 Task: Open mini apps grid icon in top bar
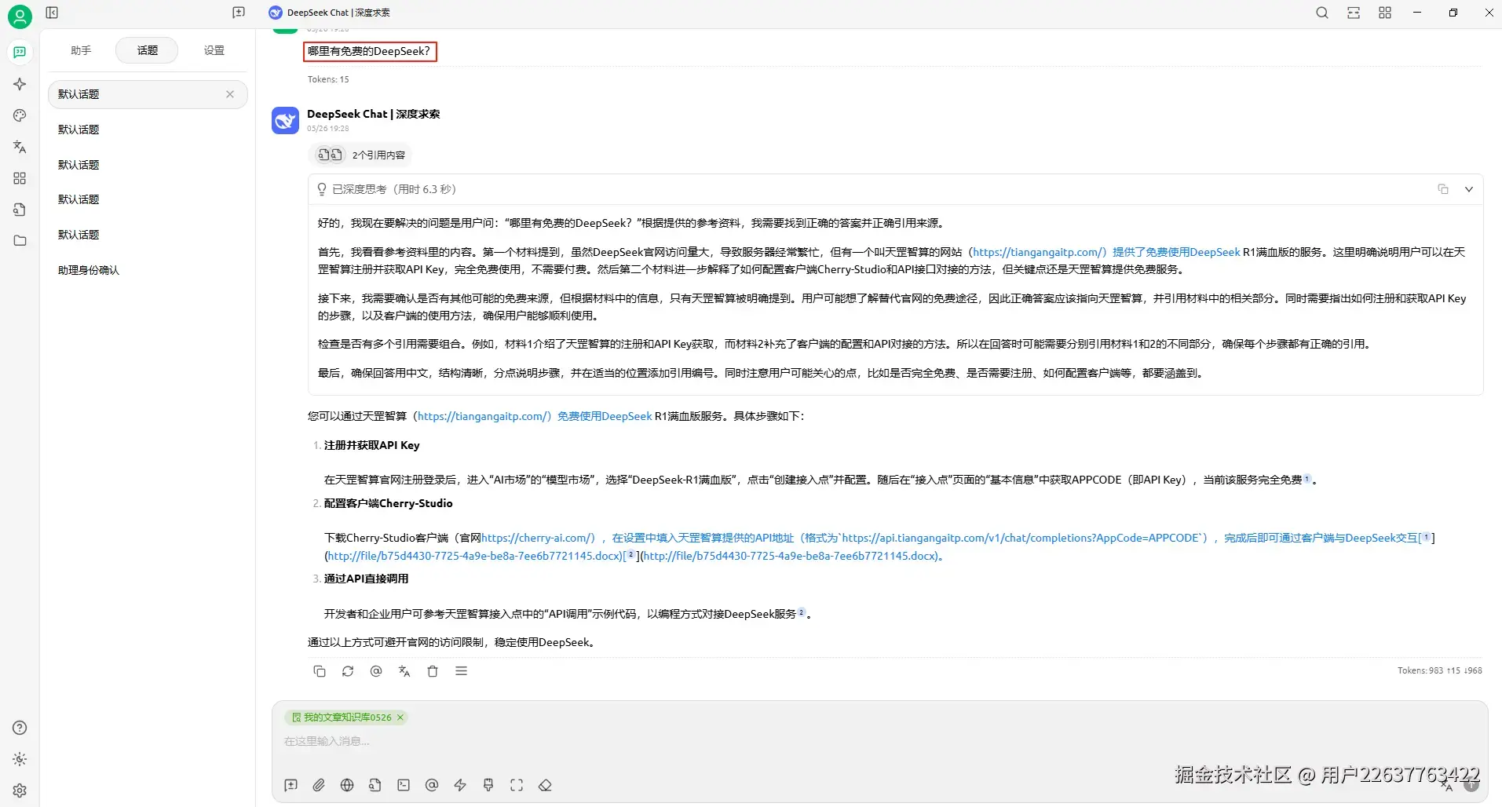(1385, 13)
